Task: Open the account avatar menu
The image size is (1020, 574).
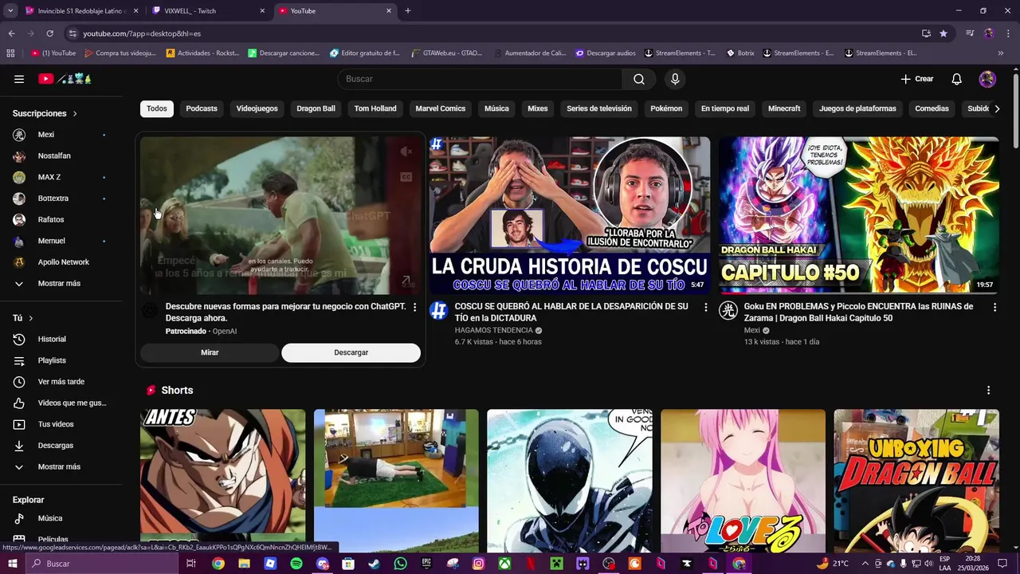Action: point(987,79)
